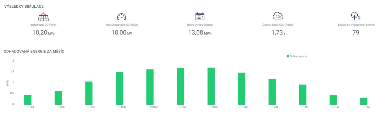Click the Led month axis label

(x=32, y=107)
